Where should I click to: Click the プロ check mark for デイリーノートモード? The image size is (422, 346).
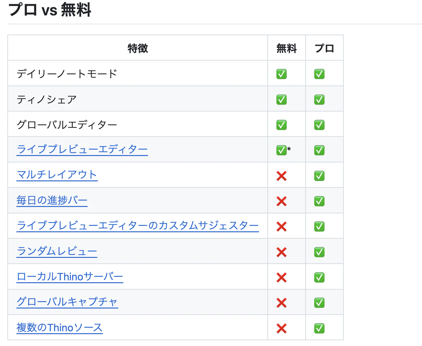point(319,74)
